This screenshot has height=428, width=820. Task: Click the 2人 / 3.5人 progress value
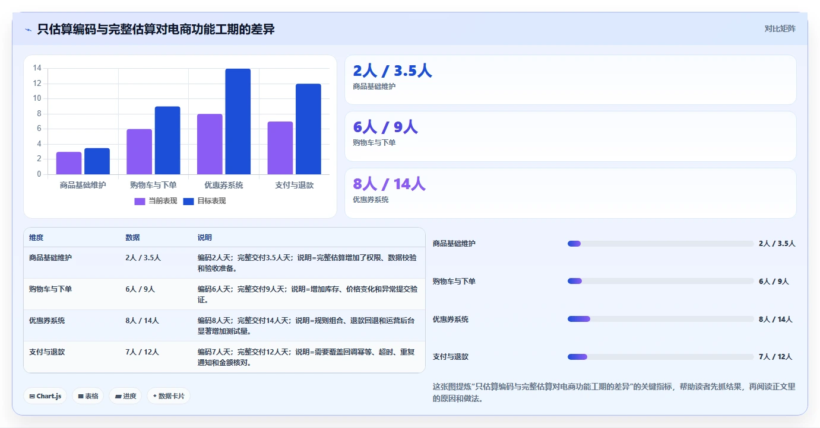(x=777, y=244)
